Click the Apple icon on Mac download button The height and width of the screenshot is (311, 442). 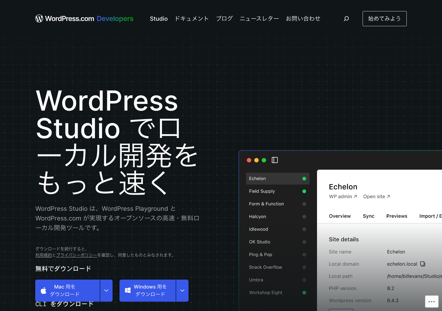(x=44, y=291)
